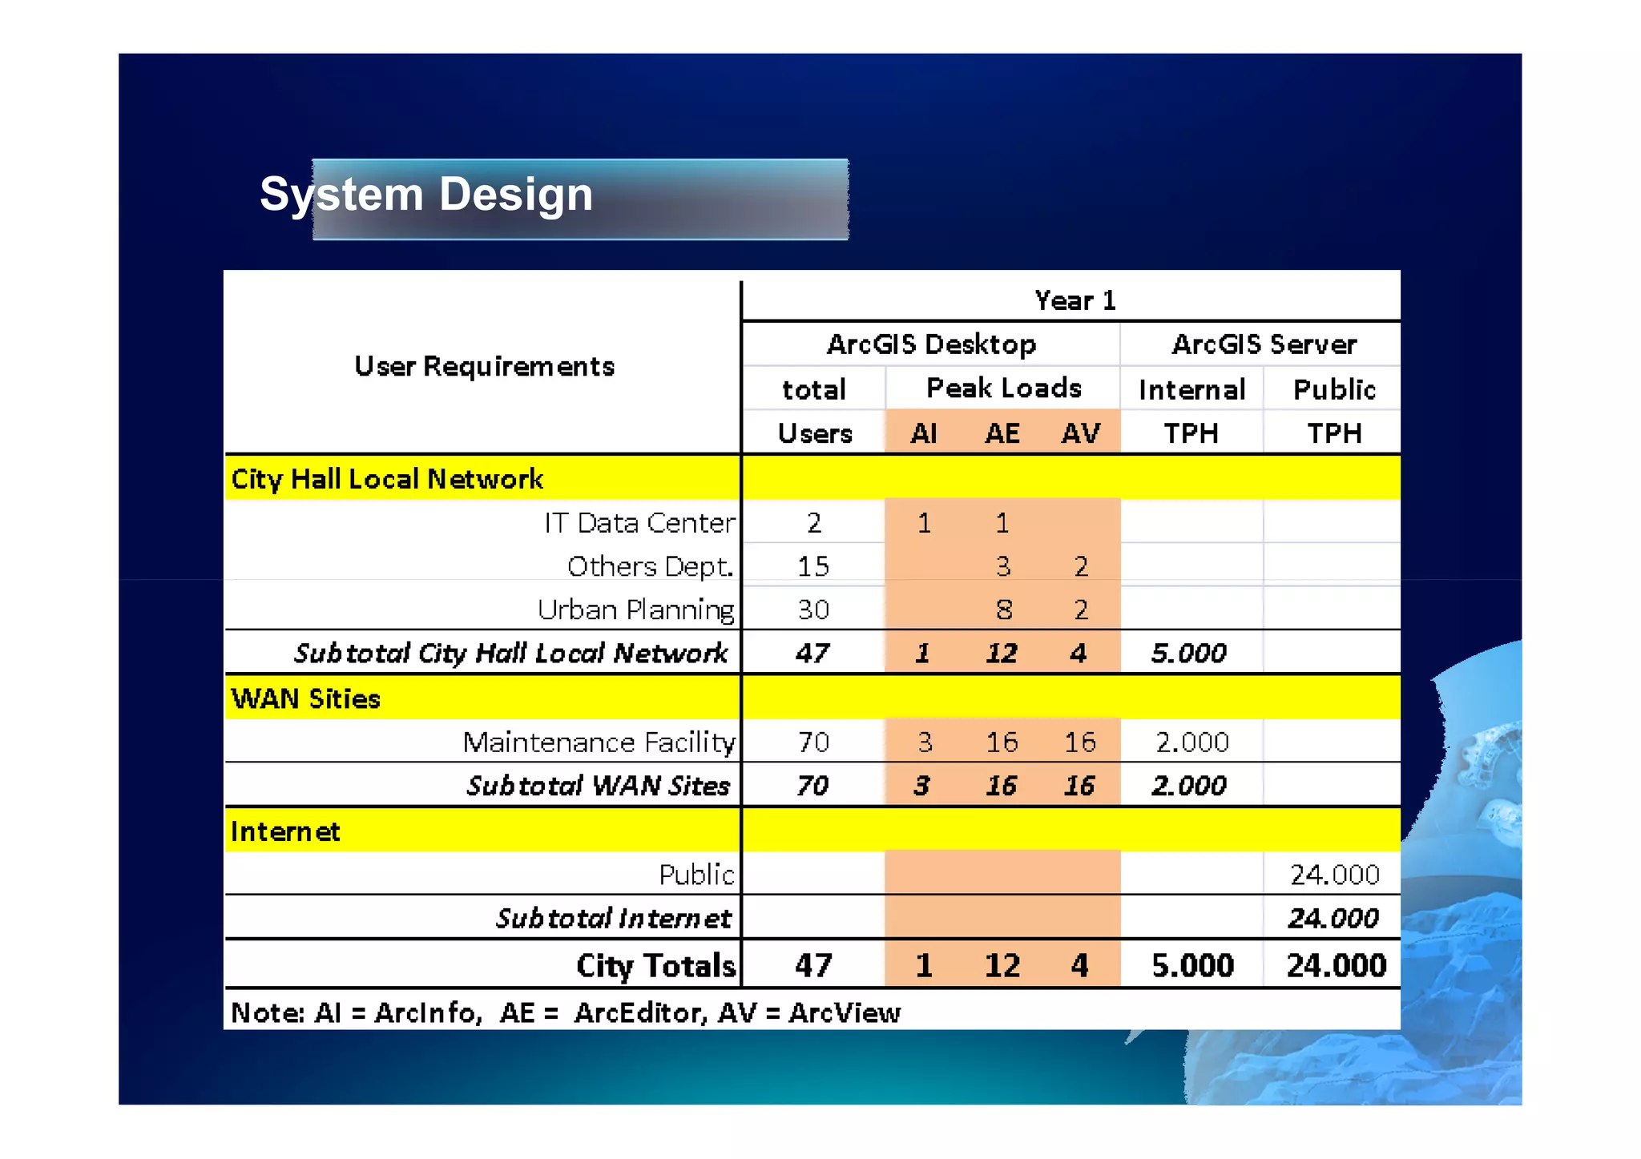Select the 'IT Data Center' row label

click(x=639, y=523)
